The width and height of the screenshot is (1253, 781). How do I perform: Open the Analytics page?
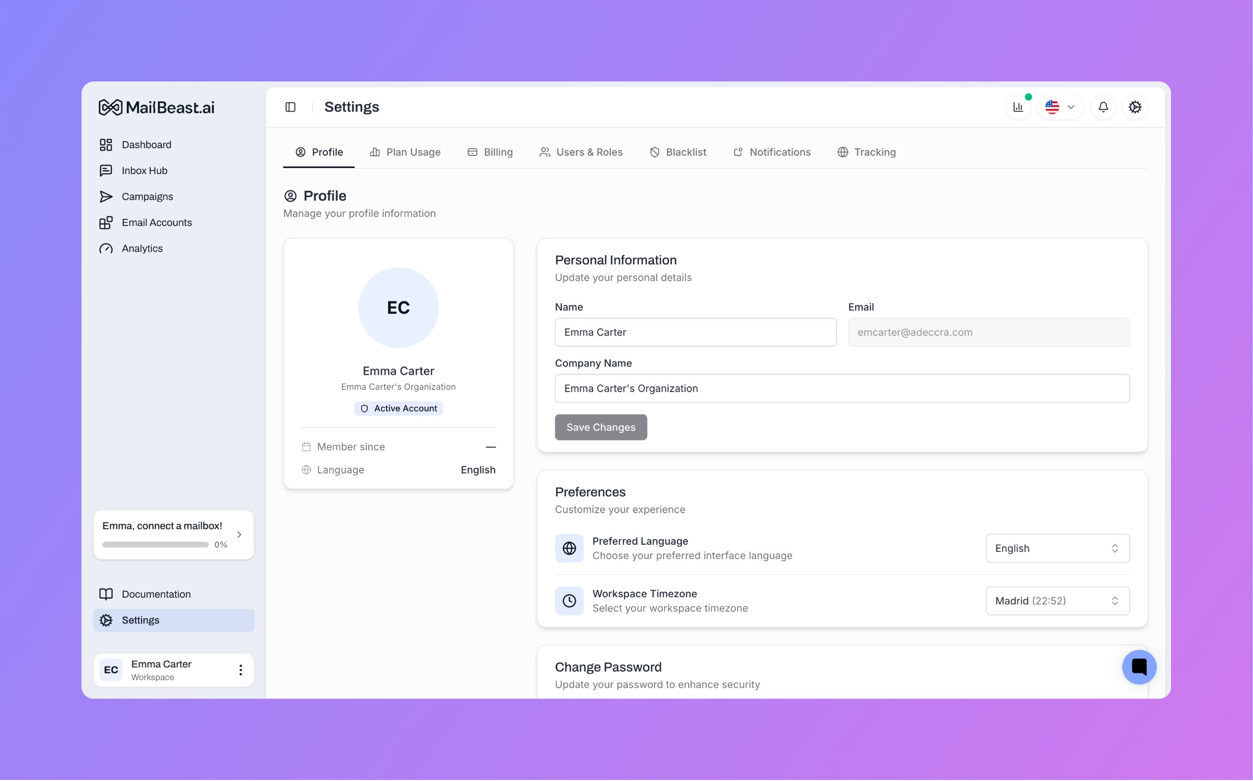pos(142,248)
